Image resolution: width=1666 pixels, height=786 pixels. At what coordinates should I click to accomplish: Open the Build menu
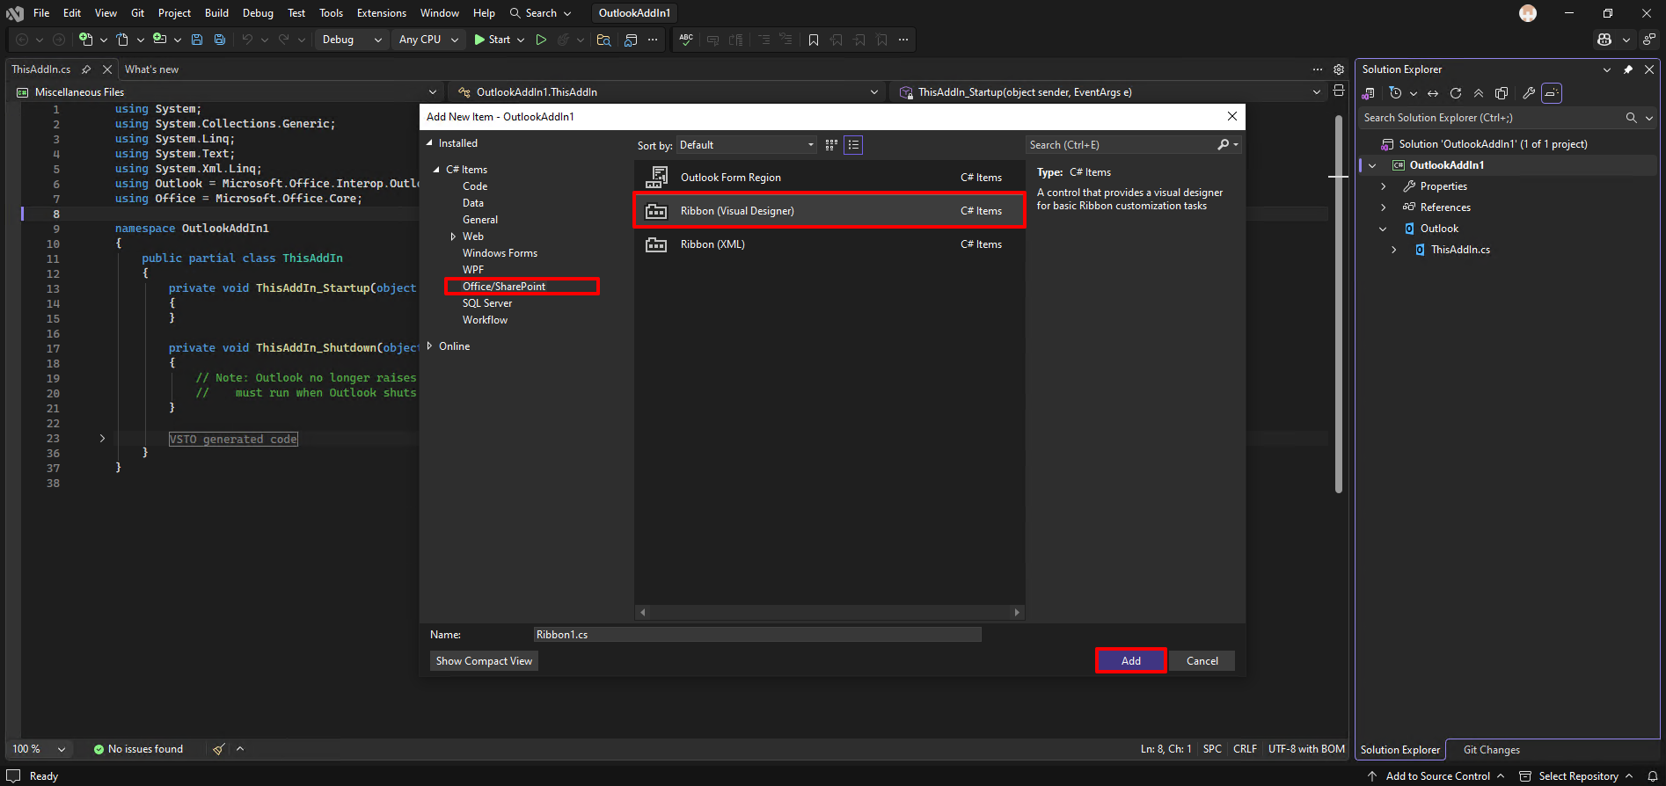pos(216,13)
